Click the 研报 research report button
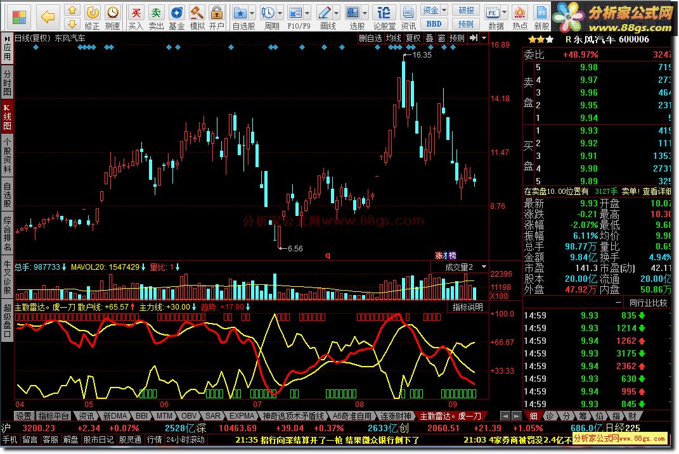This screenshot has width=679, height=454. point(466,10)
